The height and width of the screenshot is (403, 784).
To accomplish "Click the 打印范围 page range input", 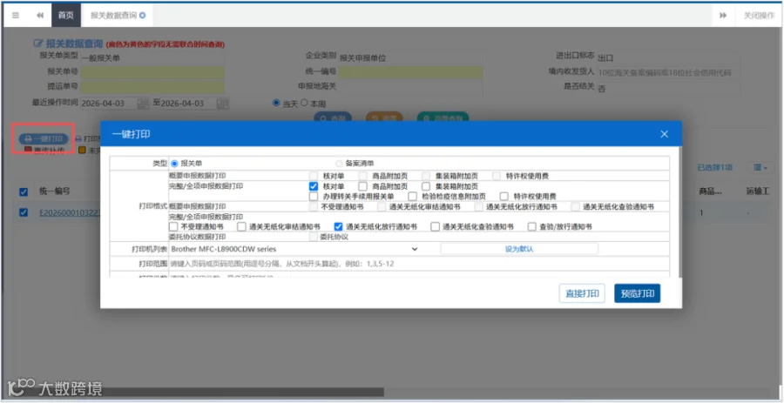I will click(419, 263).
